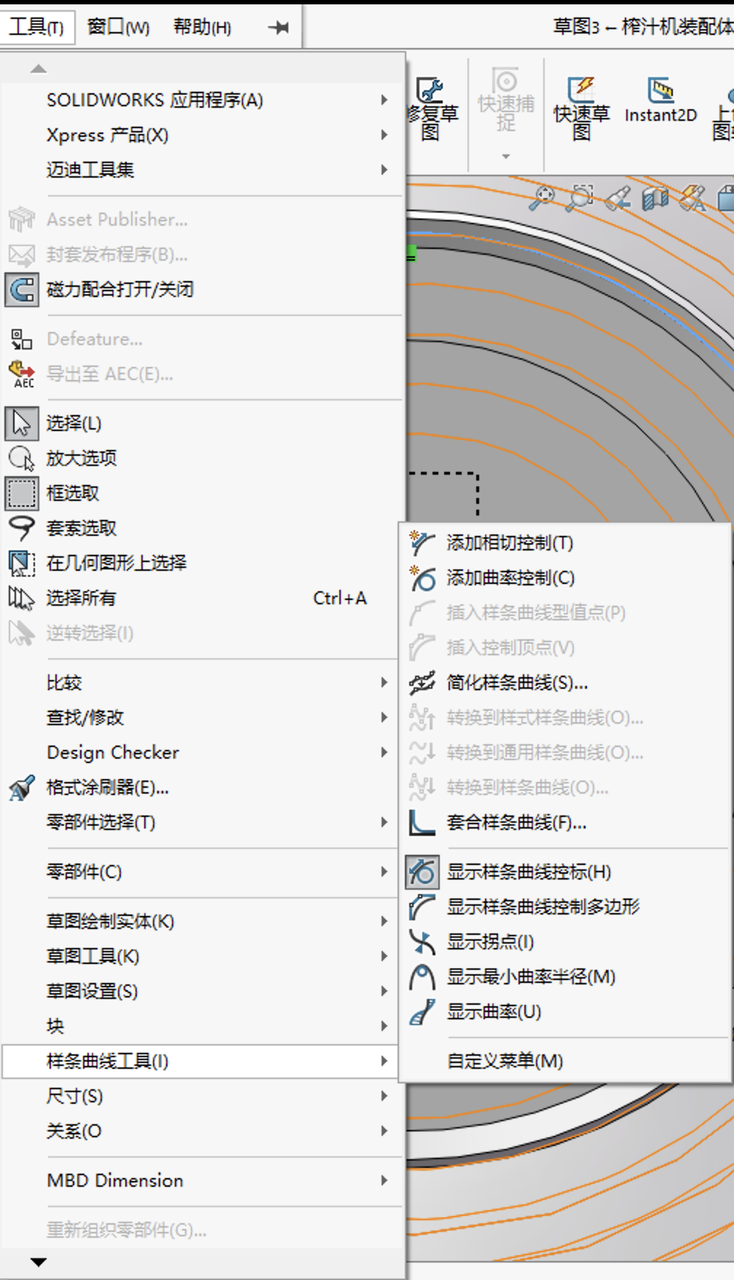Expand 草图工具(K) submenu
The image size is (734, 1280).
point(202,956)
